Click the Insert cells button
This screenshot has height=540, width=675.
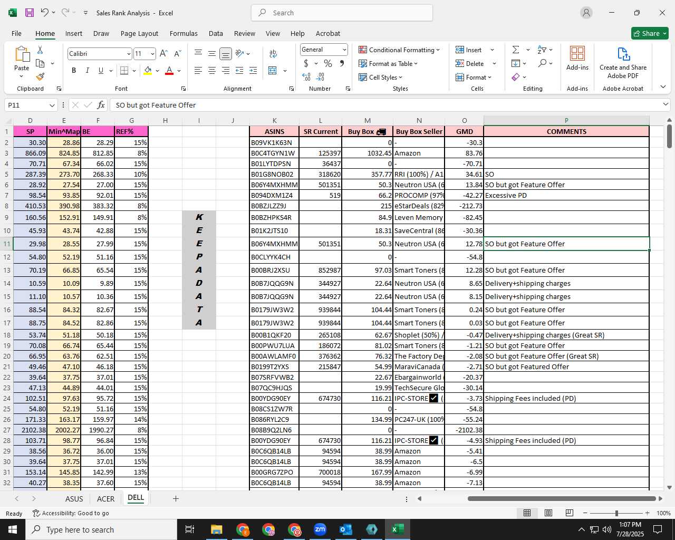(469, 50)
